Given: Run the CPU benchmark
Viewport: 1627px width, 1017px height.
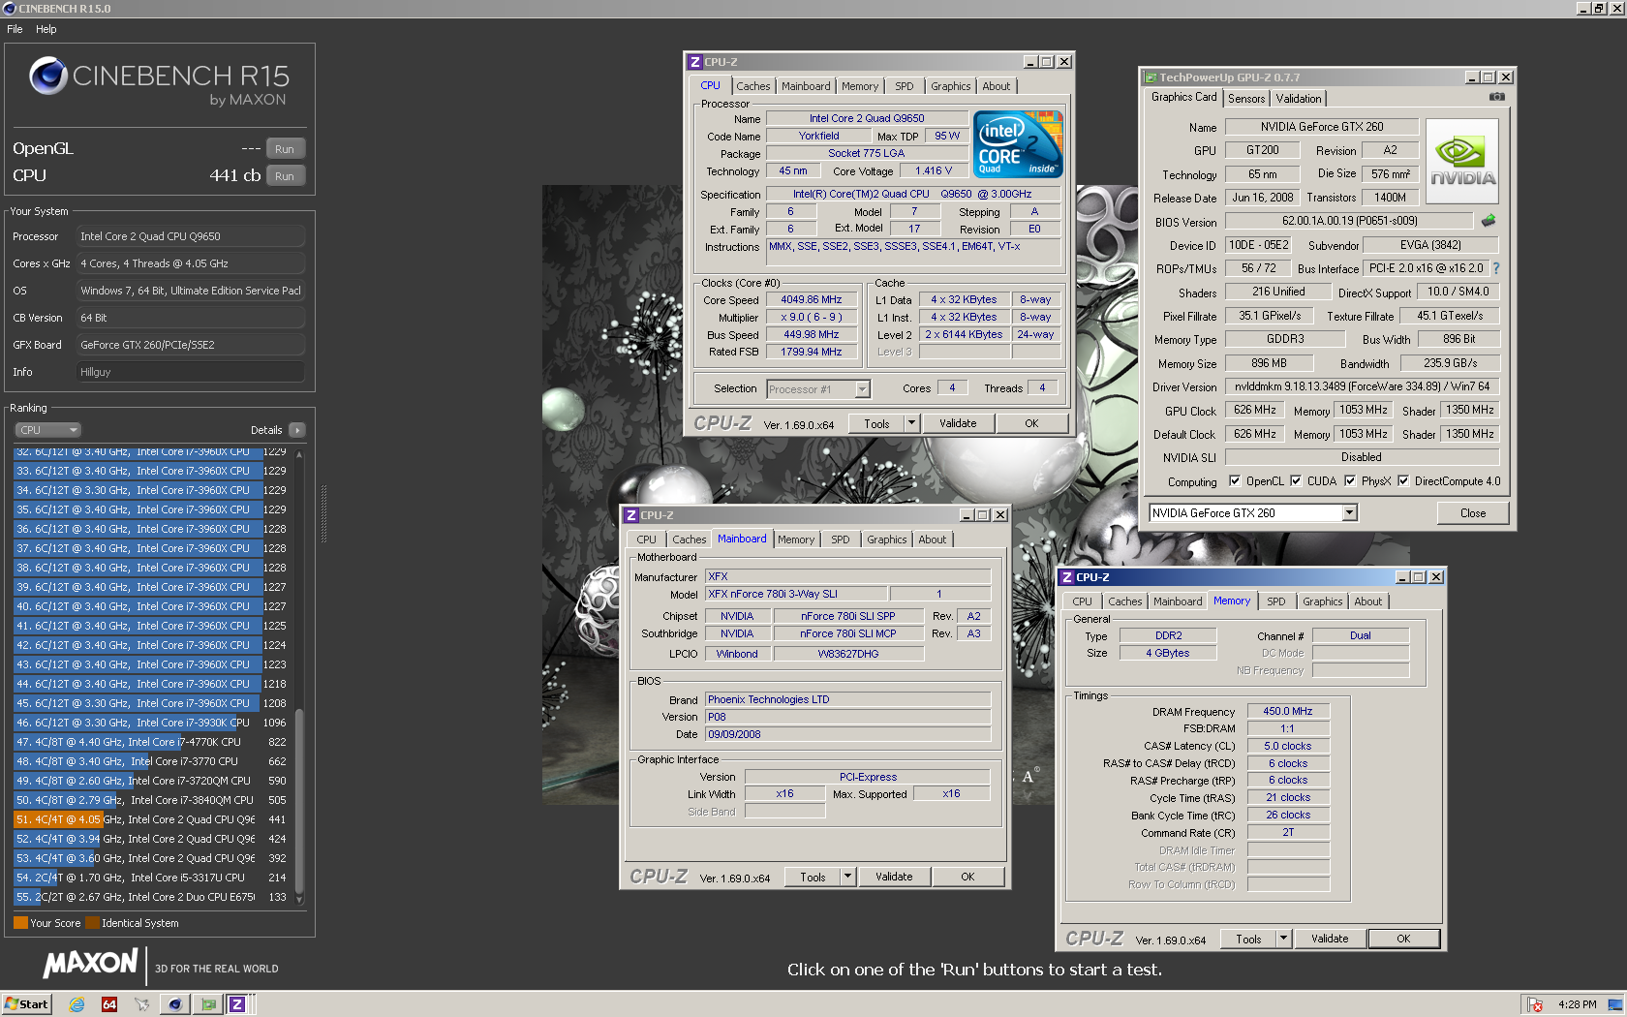Looking at the screenshot, I should pyautogui.click(x=284, y=176).
